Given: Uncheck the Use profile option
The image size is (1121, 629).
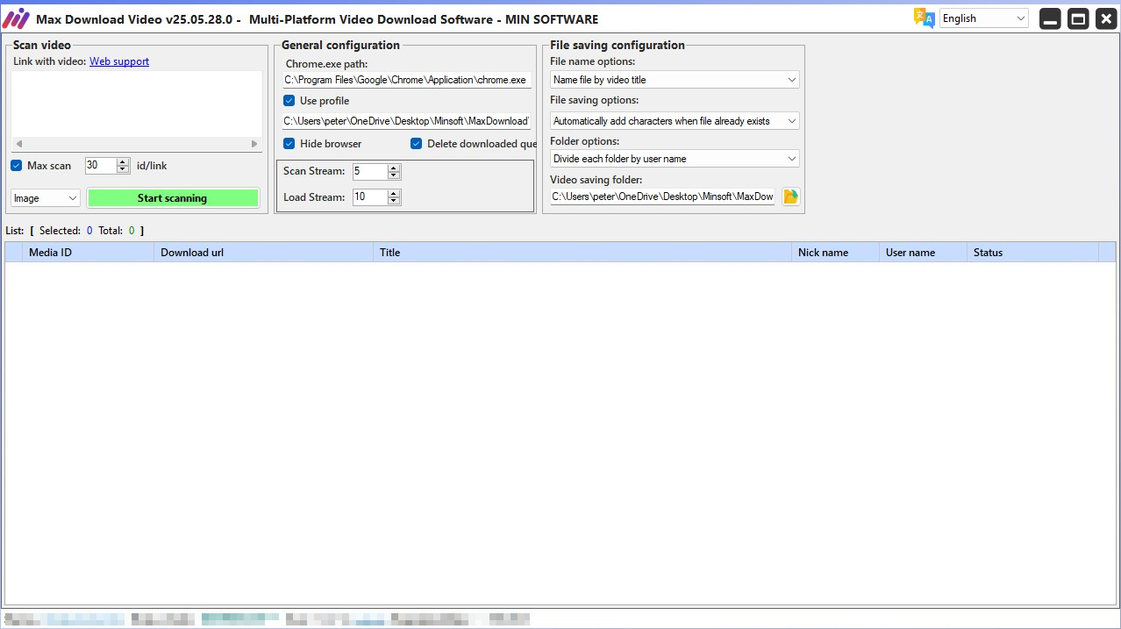Looking at the screenshot, I should [289, 101].
